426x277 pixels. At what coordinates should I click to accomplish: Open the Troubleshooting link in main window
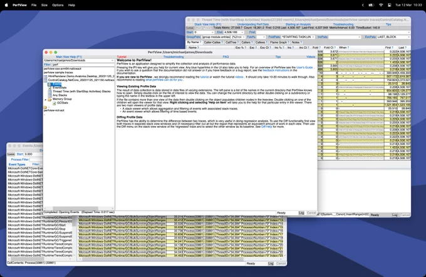coord(174,57)
